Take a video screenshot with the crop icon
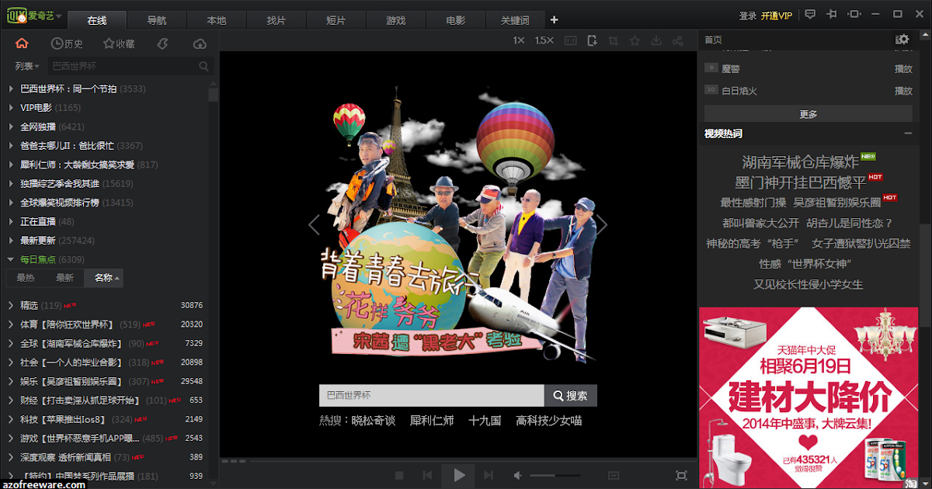 (x=613, y=40)
